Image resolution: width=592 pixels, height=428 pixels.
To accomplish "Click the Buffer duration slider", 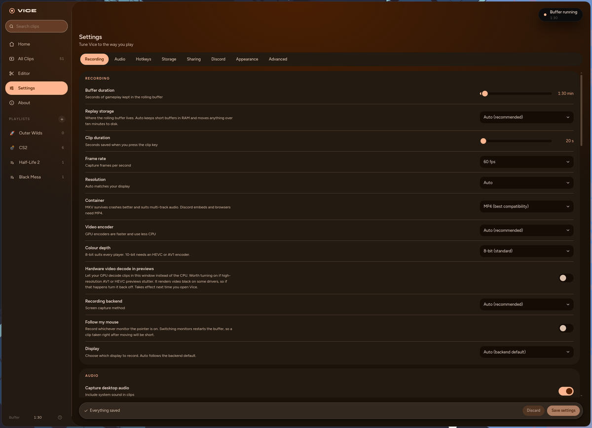I will coord(516,94).
